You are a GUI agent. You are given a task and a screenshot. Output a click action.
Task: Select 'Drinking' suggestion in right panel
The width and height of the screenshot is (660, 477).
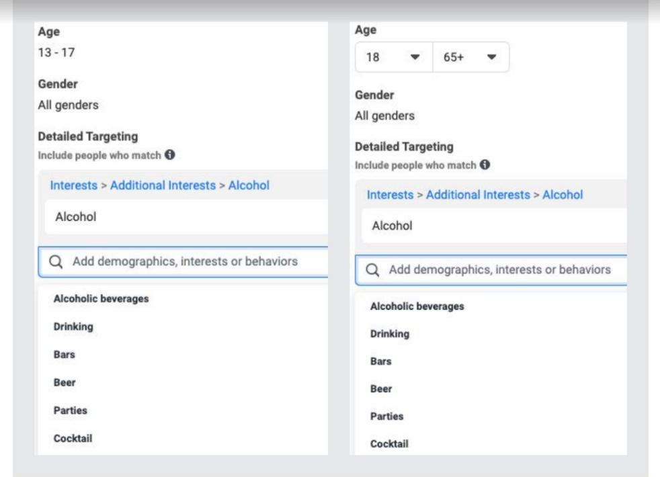coord(390,334)
